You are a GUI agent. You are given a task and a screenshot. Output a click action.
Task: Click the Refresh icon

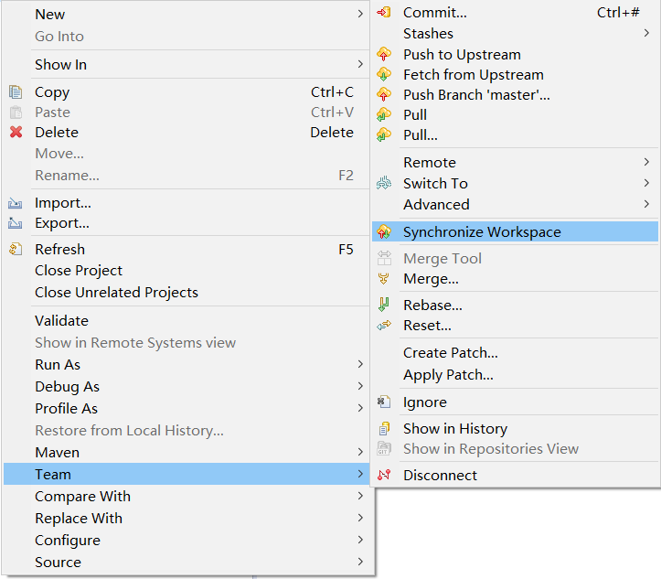(16, 249)
